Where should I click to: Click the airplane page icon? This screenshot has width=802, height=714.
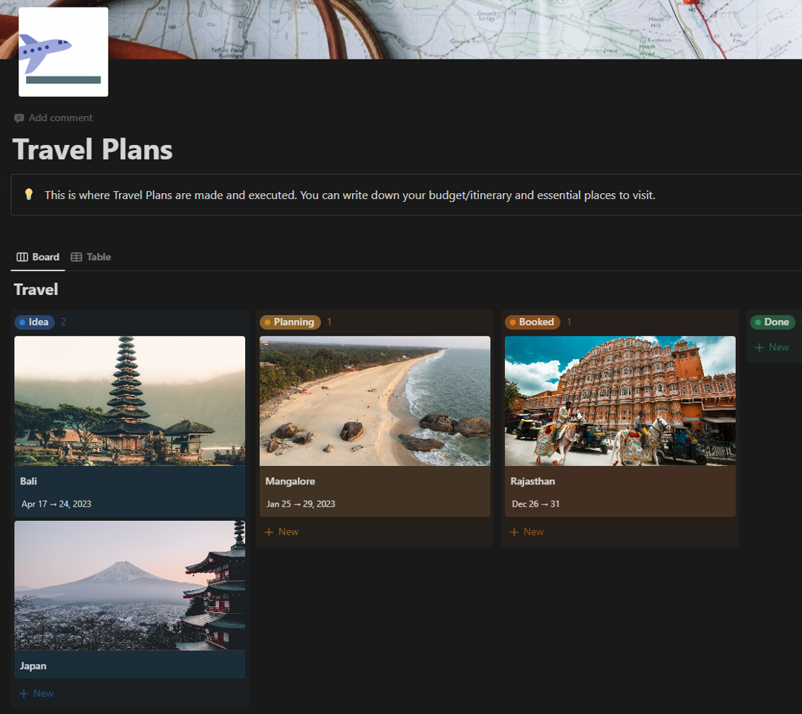pos(63,52)
